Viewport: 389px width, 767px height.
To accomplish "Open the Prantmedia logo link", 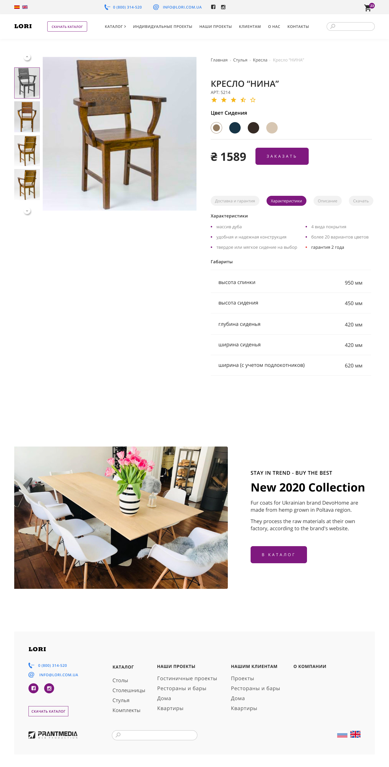I will tap(53, 735).
